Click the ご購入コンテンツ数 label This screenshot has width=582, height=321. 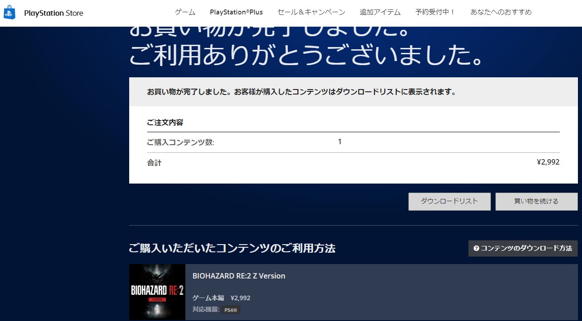(180, 142)
